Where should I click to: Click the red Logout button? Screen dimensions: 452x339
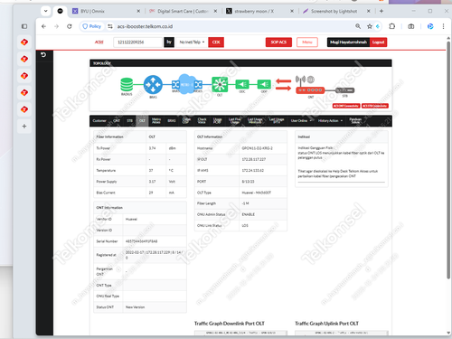(378, 42)
